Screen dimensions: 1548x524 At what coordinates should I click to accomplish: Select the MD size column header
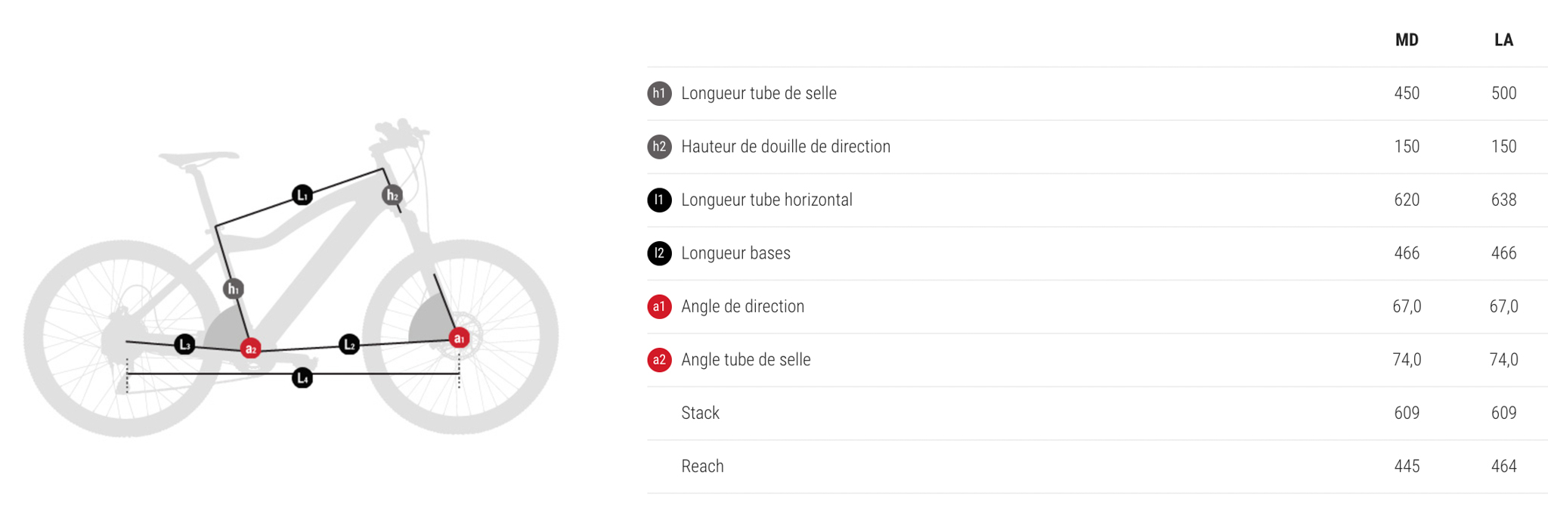pos(1407,40)
